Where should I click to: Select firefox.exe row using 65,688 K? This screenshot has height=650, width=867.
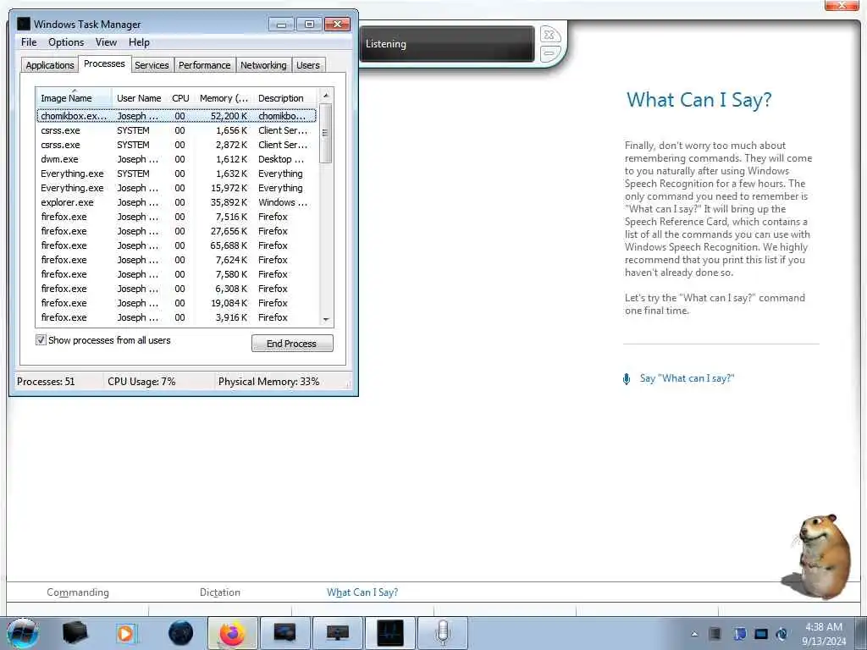tap(176, 245)
